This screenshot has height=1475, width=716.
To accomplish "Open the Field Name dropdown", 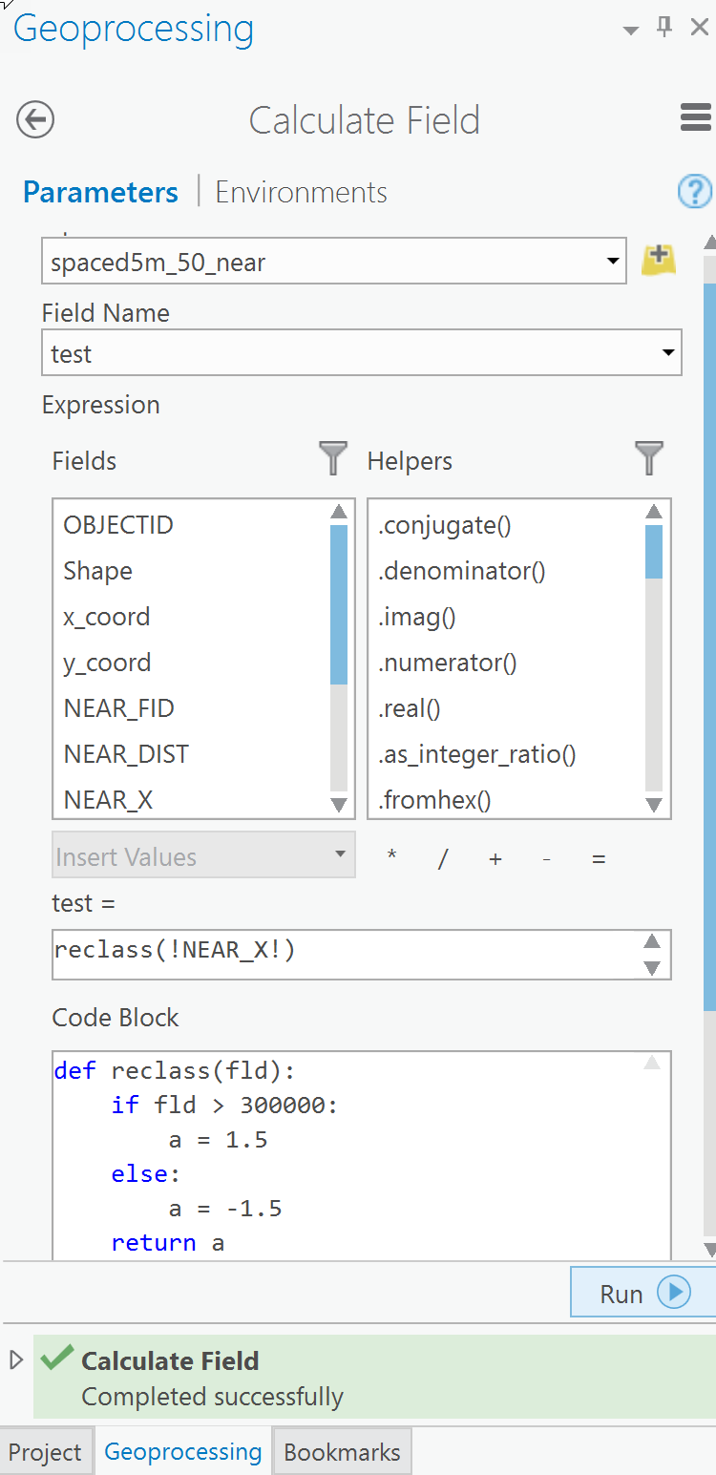I will (x=669, y=352).
